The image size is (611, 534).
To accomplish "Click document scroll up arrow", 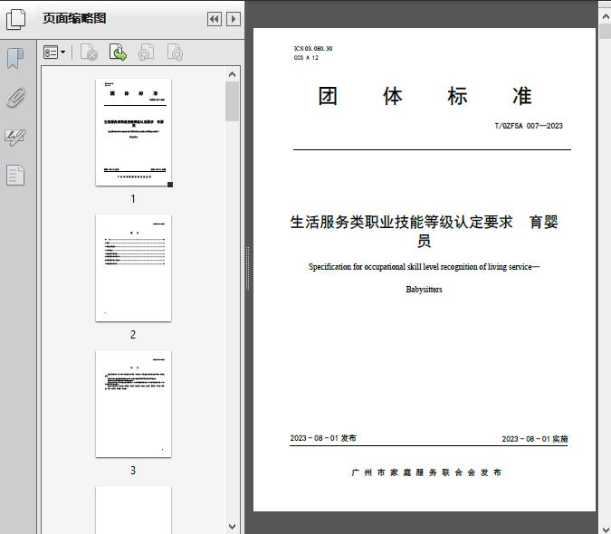I will point(606,17).
